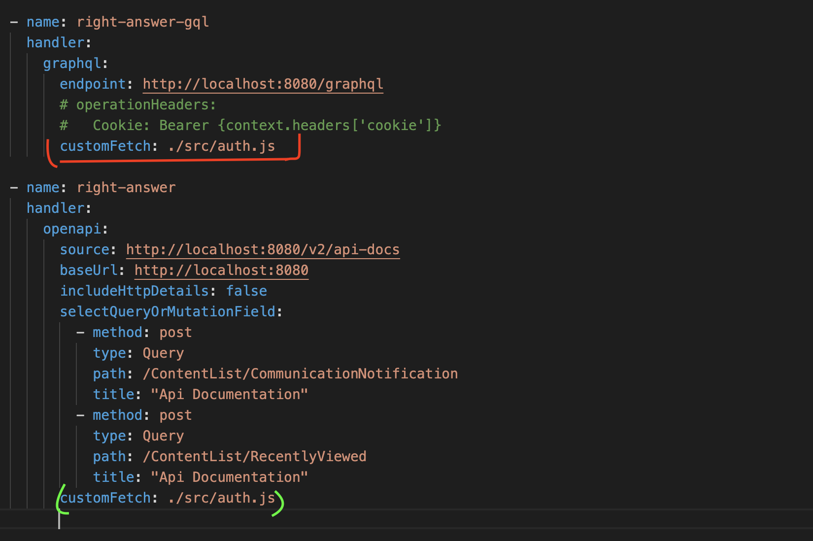Select the red-underlined customFetch line
813x541 pixels.
[x=168, y=146]
